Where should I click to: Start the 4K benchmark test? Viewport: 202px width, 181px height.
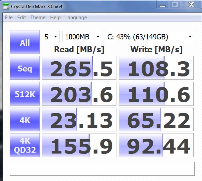[x=25, y=119]
